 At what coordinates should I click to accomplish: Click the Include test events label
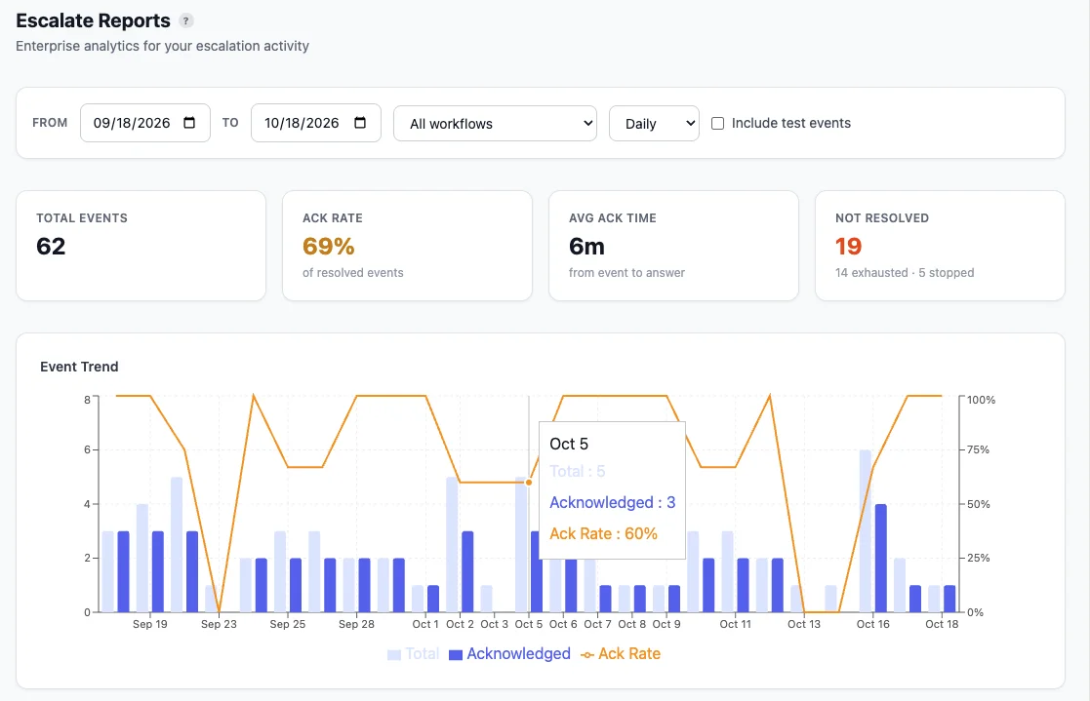click(791, 123)
